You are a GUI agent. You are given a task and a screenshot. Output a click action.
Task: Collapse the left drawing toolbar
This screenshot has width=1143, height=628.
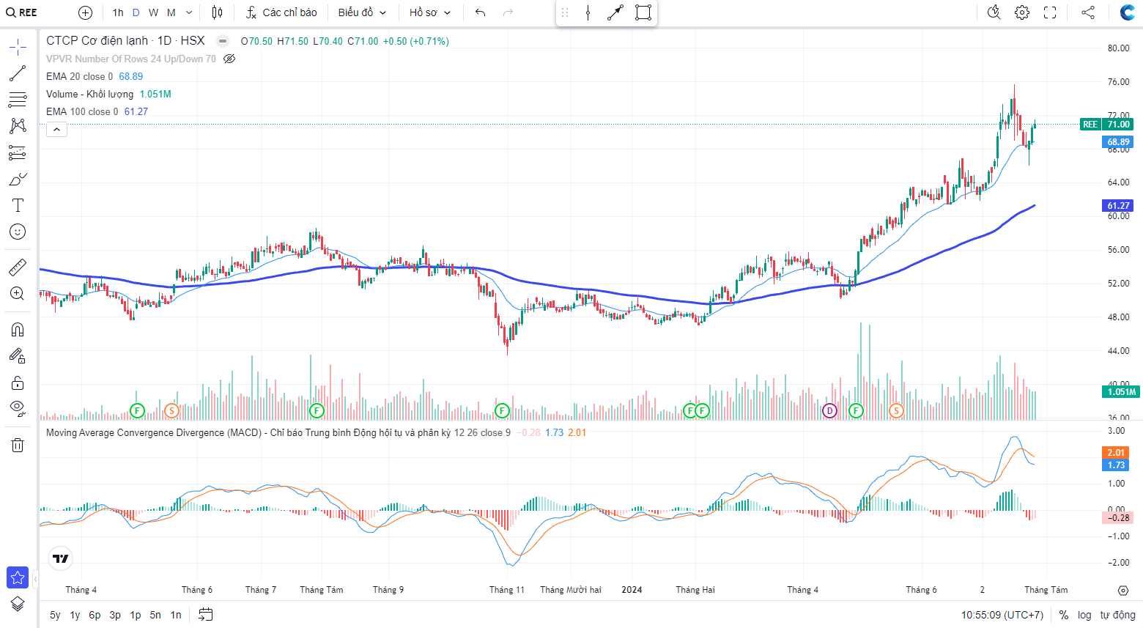coord(35,579)
